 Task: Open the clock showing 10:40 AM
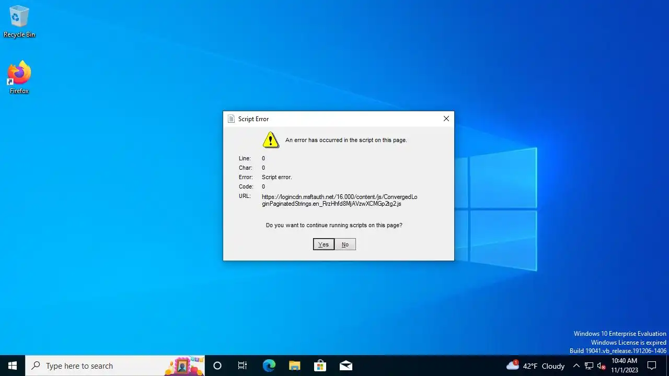tap(625, 366)
